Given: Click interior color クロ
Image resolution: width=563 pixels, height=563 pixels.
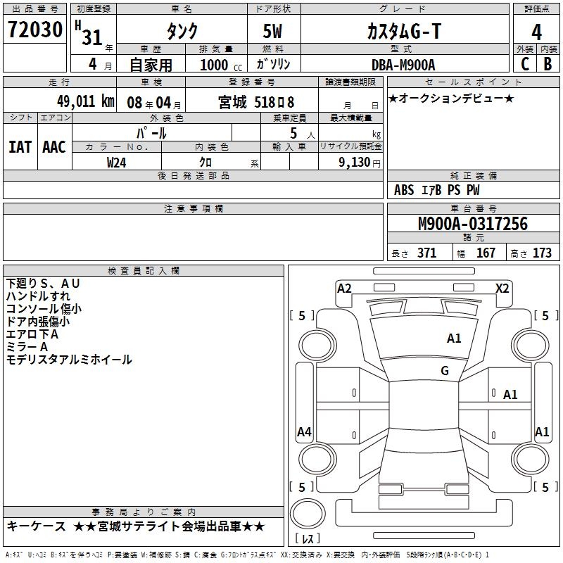Looking at the screenshot, I should tap(205, 163).
